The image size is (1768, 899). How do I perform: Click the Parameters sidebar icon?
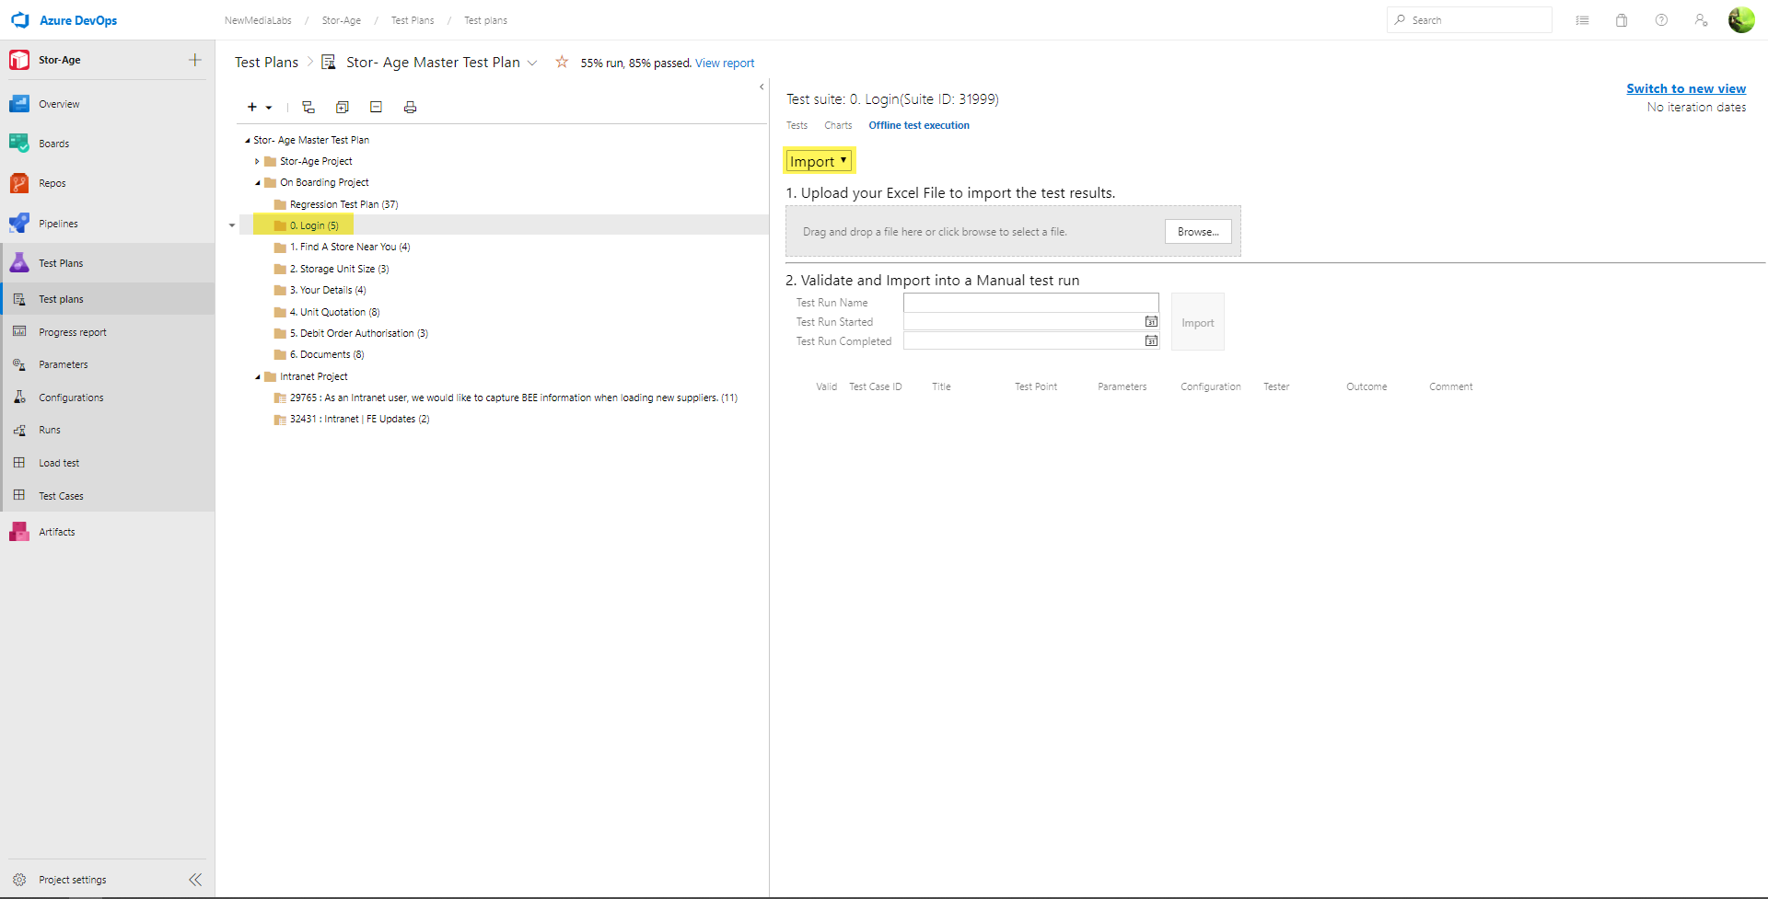click(x=19, y=364)
